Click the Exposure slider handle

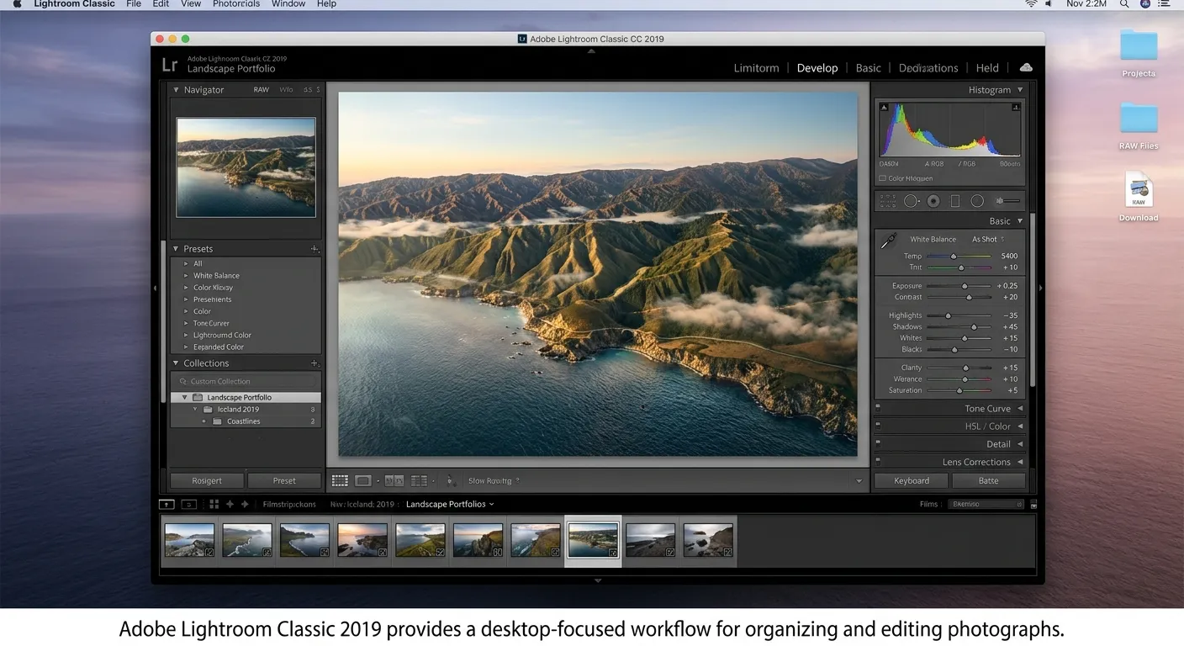point(965,286)
